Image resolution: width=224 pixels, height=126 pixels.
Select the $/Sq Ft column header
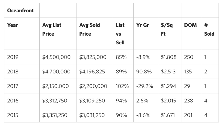tap(165, 29)
